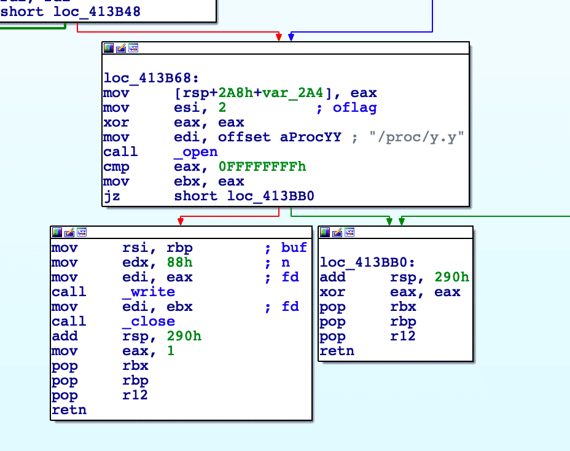Click the loc_413B48 reference in the top block
Viewport: 570px width, 451px height.
[96, 12]
